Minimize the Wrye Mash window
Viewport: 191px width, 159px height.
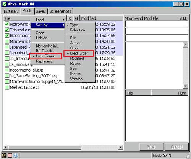(x=176, y=4)
